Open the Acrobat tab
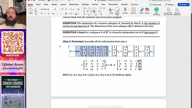 [x=124, y=4]
